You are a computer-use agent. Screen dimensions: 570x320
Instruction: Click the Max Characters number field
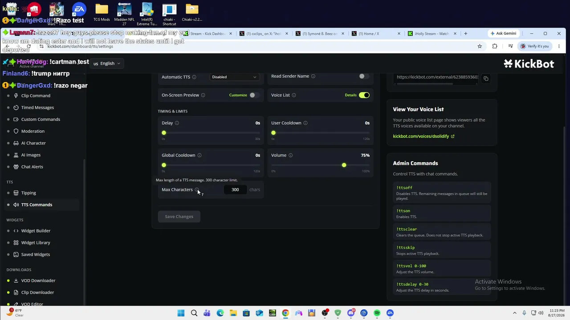[235, 190]
